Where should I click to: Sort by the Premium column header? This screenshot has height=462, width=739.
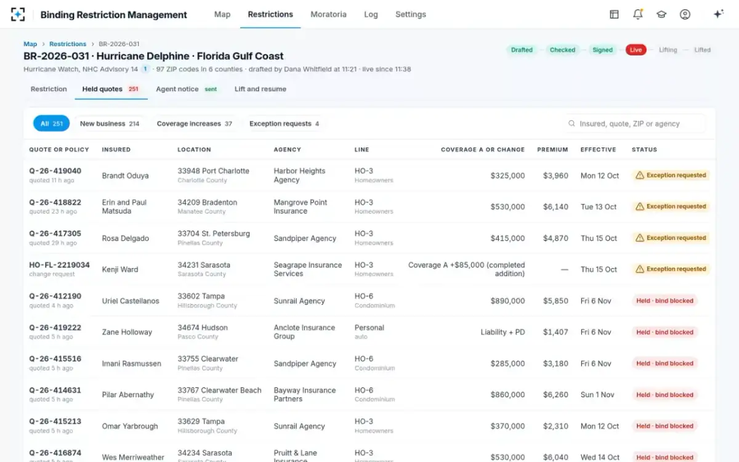tap(552, 150)
